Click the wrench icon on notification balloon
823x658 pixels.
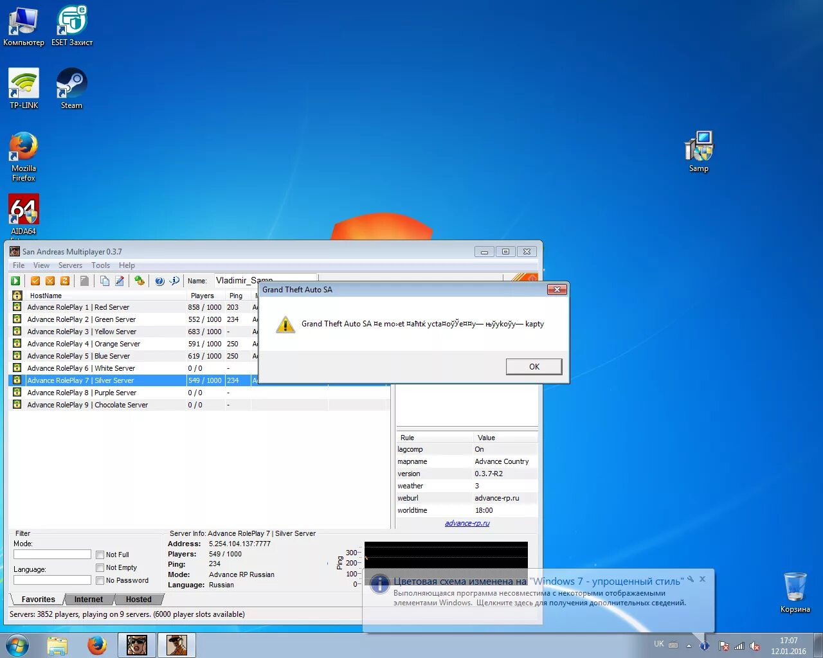[x=691, y=579]
